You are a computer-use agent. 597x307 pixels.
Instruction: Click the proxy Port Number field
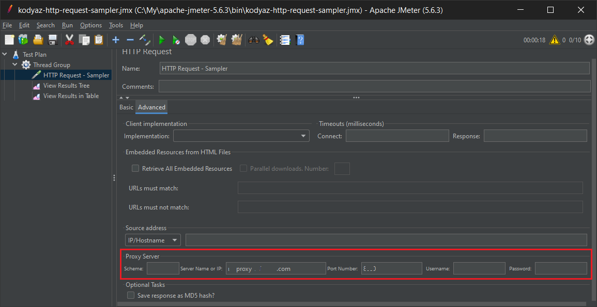pos(391,268)
